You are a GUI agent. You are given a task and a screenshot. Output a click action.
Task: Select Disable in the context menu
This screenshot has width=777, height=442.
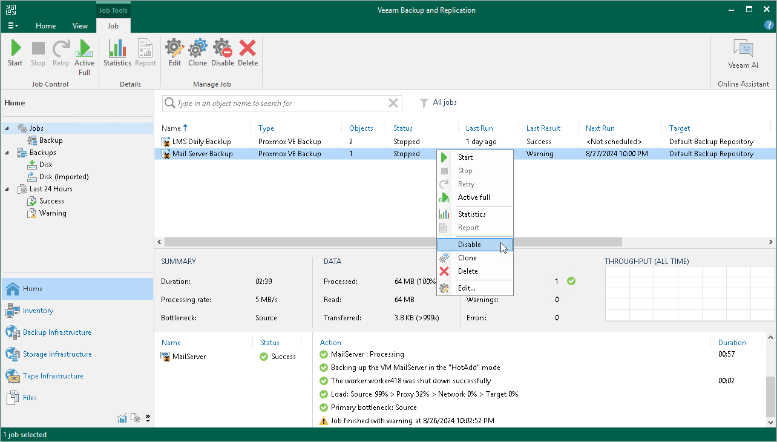coord(469,245)
